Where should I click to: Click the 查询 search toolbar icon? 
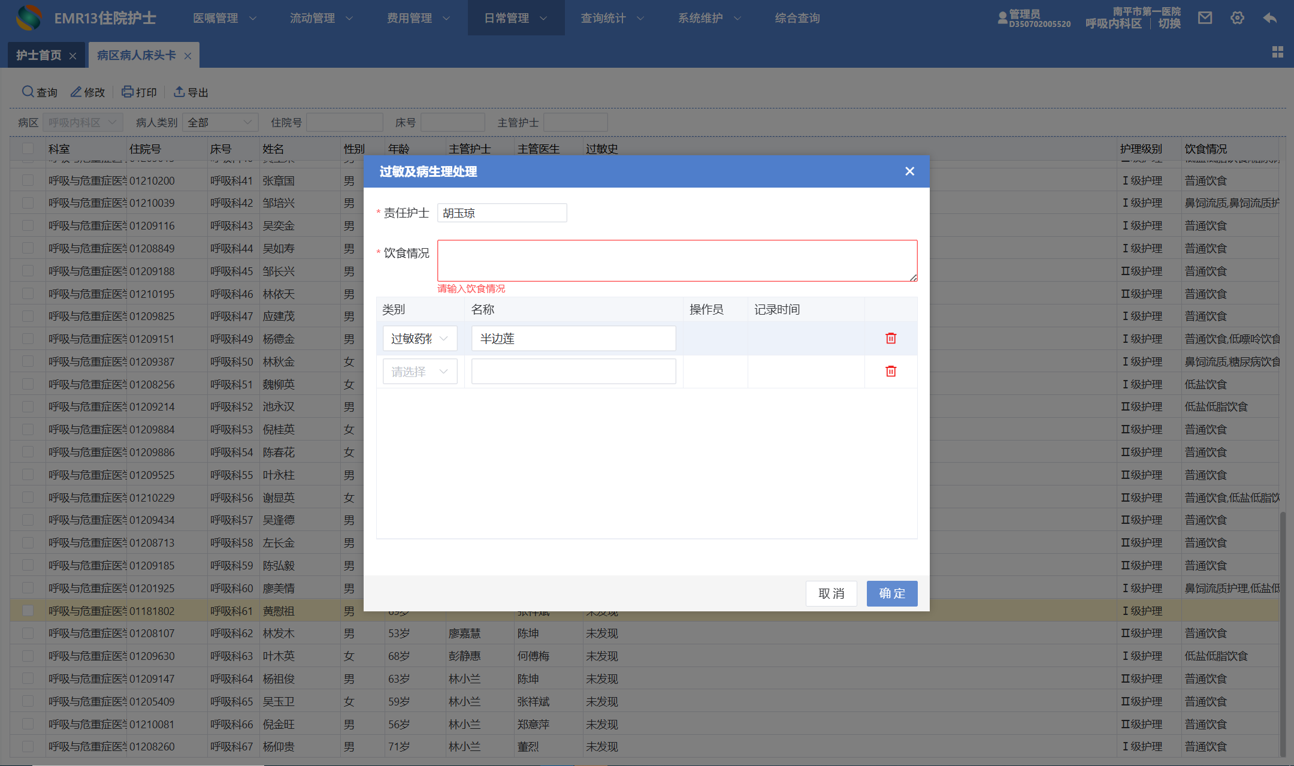click(x=28, y=92)
